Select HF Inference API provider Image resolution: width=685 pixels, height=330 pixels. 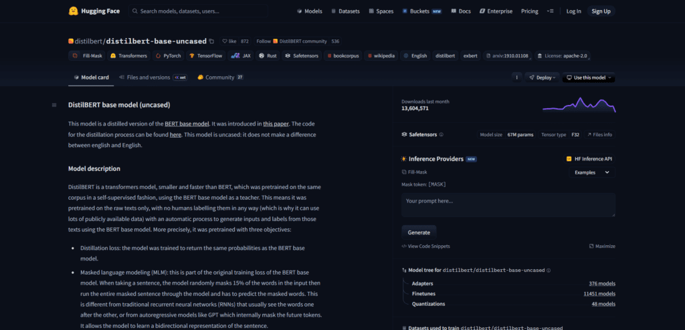[x=589, y=159]
